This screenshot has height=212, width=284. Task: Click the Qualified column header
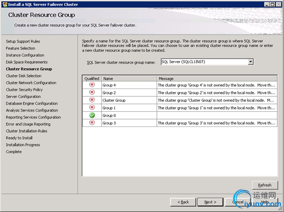[x=92, y=79]
